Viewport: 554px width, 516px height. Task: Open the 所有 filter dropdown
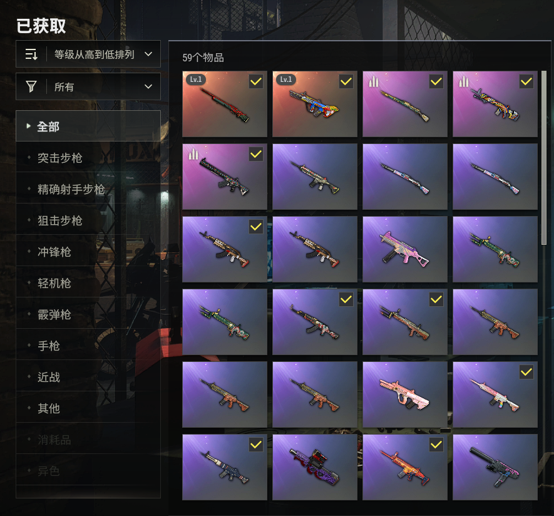(88, 86)
